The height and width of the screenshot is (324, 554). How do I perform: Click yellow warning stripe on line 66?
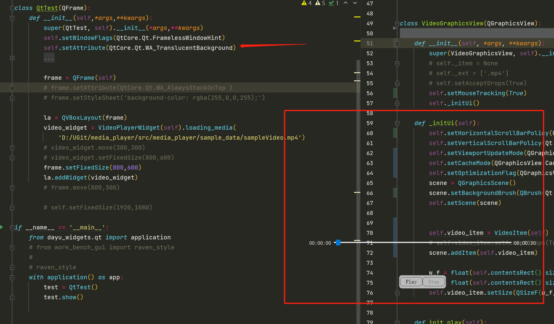click(357, 192)
